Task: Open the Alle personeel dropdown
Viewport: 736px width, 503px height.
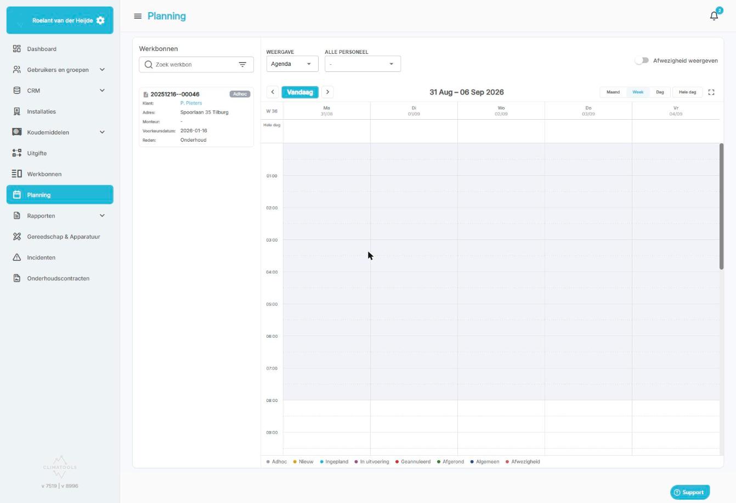Action: click(x=363, y=64)
